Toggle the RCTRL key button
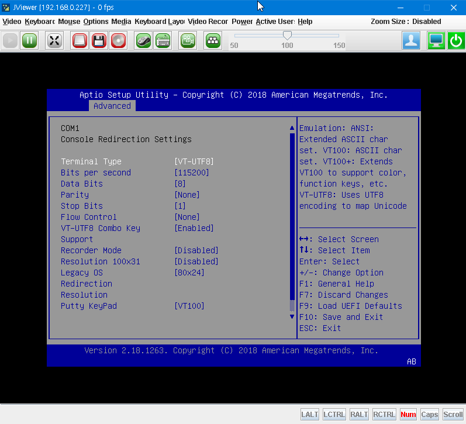 click(x=384, y=414)
